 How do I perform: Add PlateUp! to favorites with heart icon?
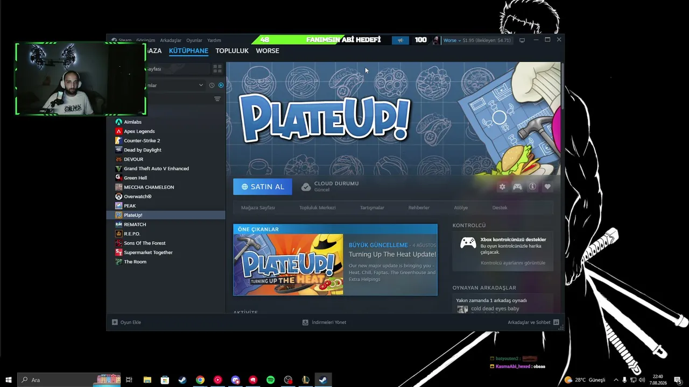pyautogui.click(x=547, y=187)
